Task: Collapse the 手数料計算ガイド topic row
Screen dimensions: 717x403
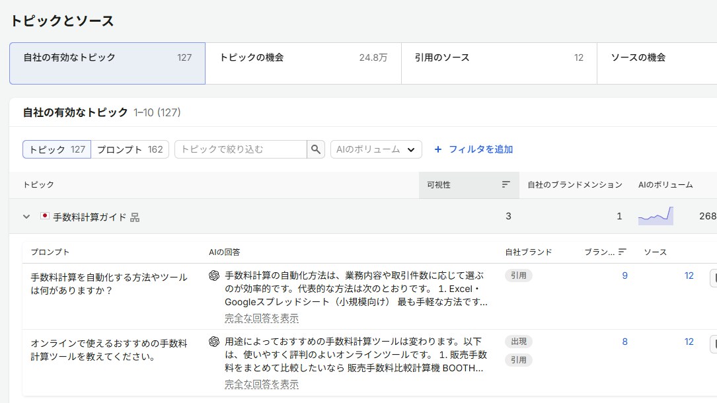Action: pyautogui.click(x=26, y=217)
